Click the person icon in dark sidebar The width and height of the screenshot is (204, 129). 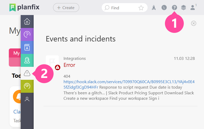coord(27,99)
